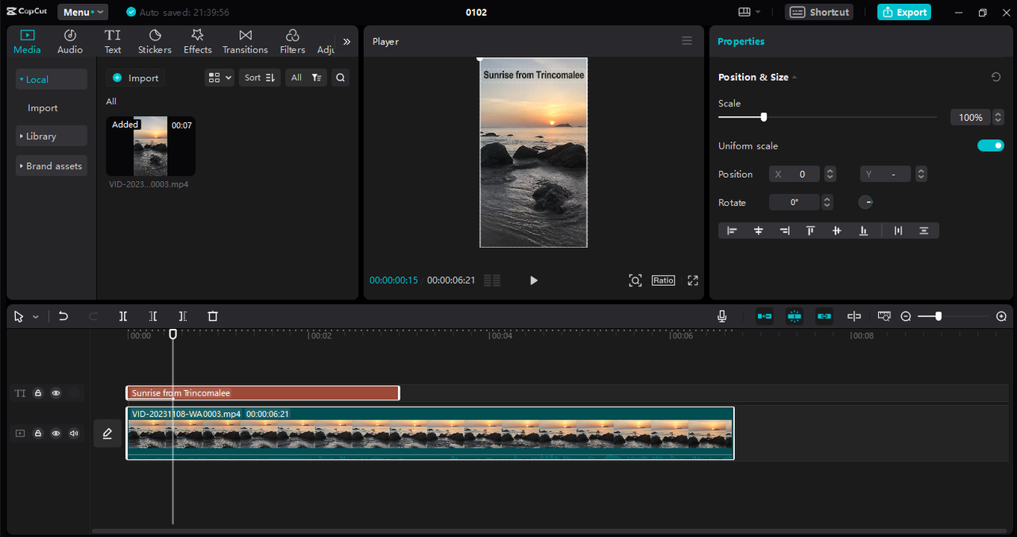Align horizontal center in Properties
Screen dimensions: 1017x537
coord(759,230)
